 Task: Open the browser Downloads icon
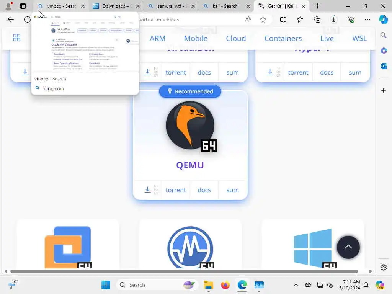point(334,20)
